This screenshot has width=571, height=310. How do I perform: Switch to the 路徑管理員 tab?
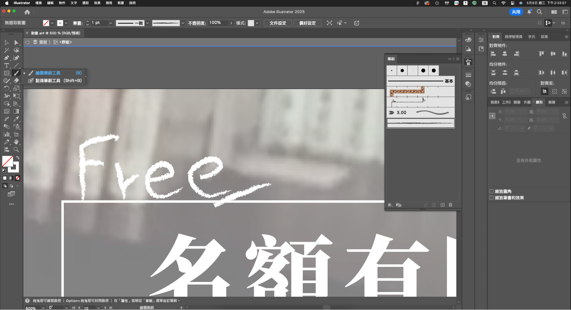tap(513, 37)
